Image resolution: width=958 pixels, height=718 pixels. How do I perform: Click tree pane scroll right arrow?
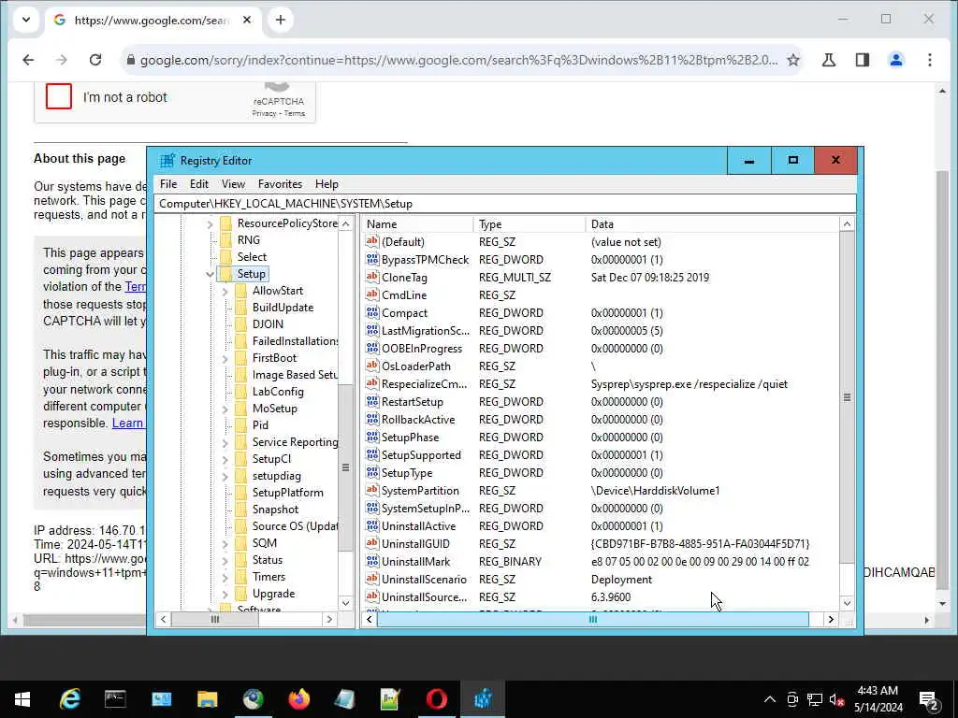pyautogui.click(x=329, y=619)
